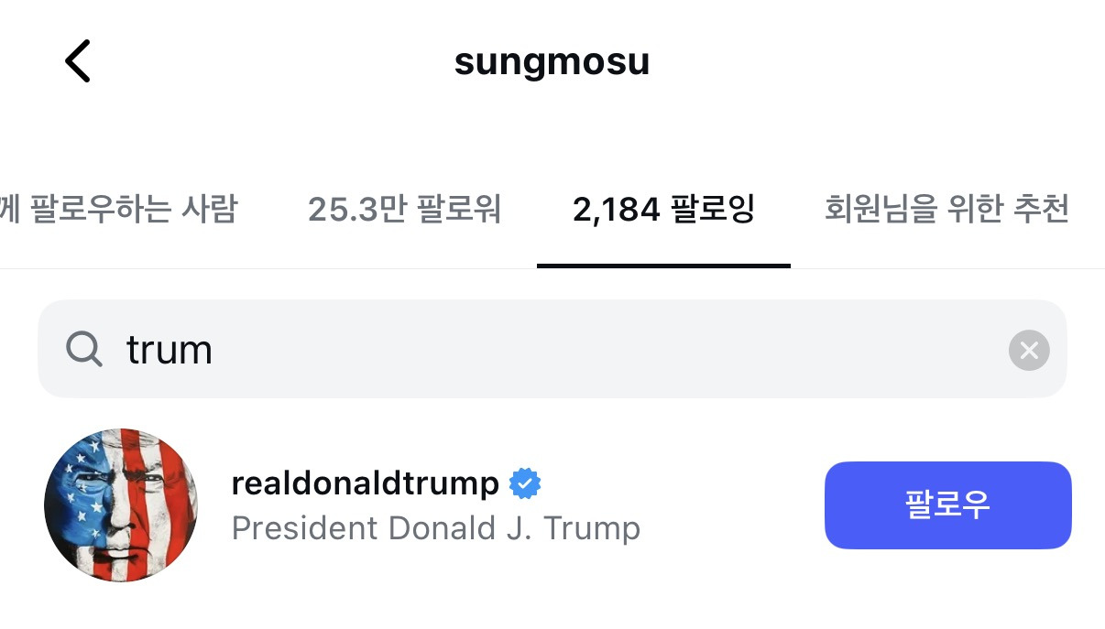The width and height of the screenshot is (1105, 629).
Task: Tap the sungmosu title at the top
Action: (x=552, y=62)
